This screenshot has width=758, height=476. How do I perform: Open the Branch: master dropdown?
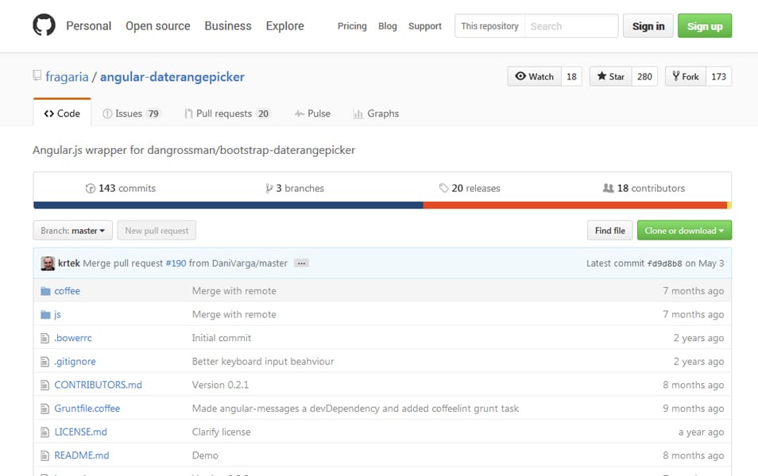click(72, 230)
